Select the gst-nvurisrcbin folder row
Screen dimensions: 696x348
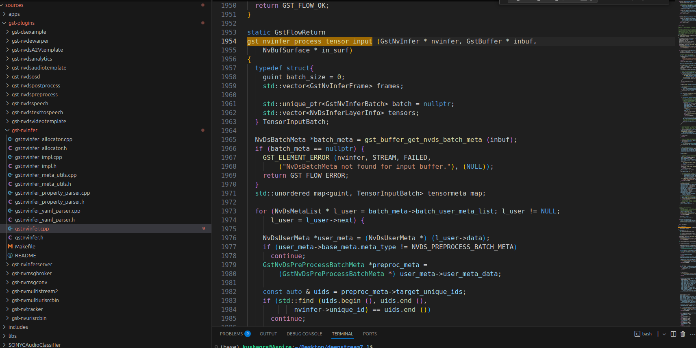106,318
